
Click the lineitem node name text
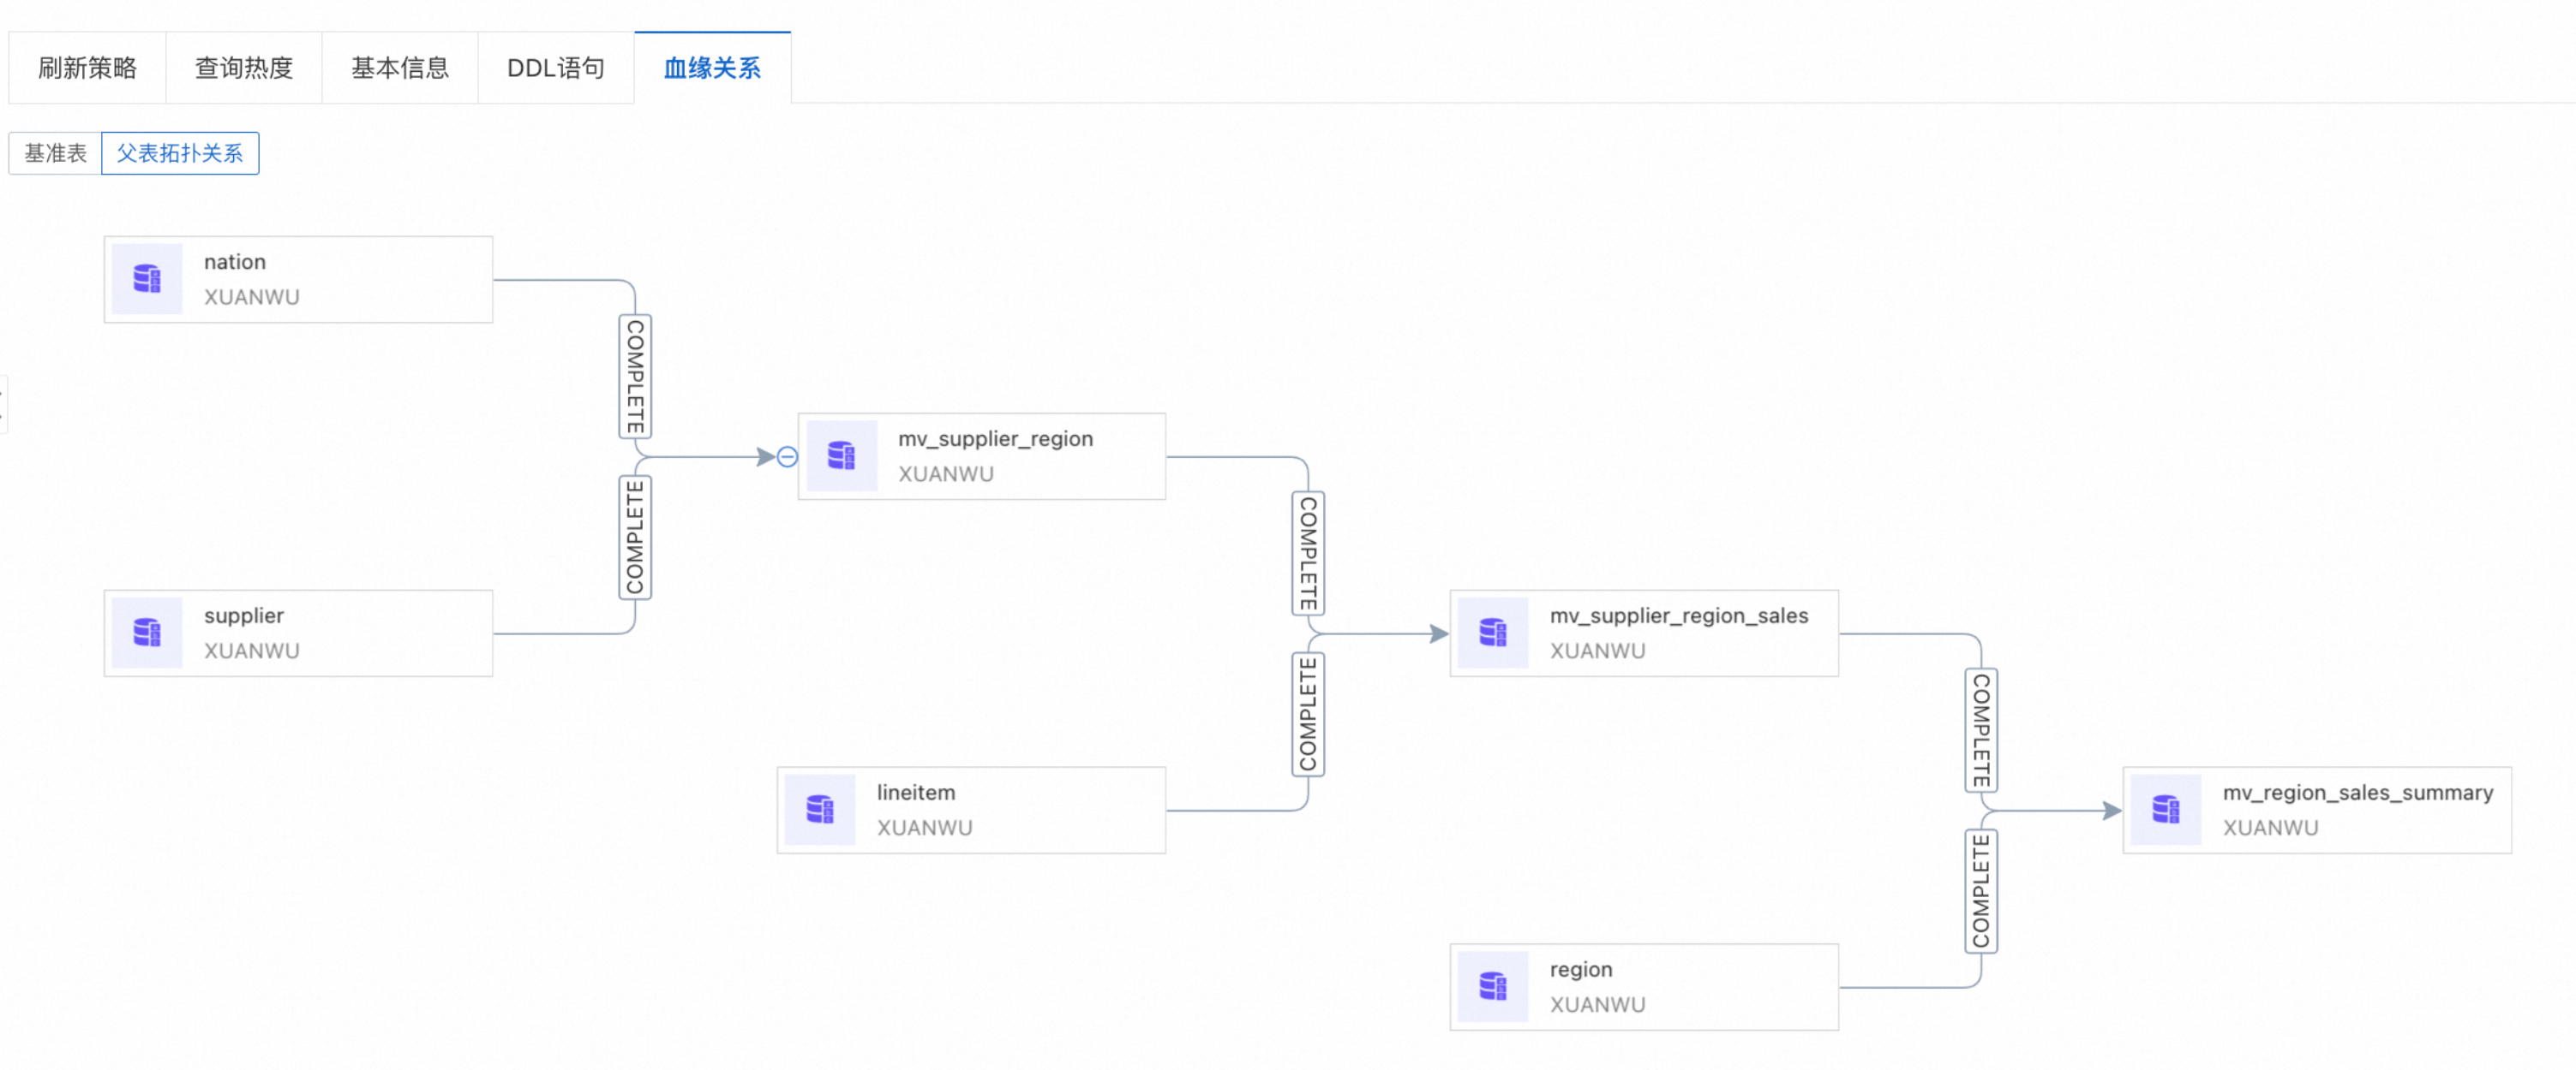[x=915, y=793]
